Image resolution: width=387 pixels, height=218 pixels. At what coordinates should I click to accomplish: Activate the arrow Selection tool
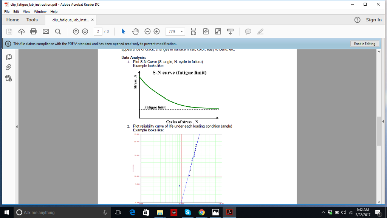click(122, 31)
